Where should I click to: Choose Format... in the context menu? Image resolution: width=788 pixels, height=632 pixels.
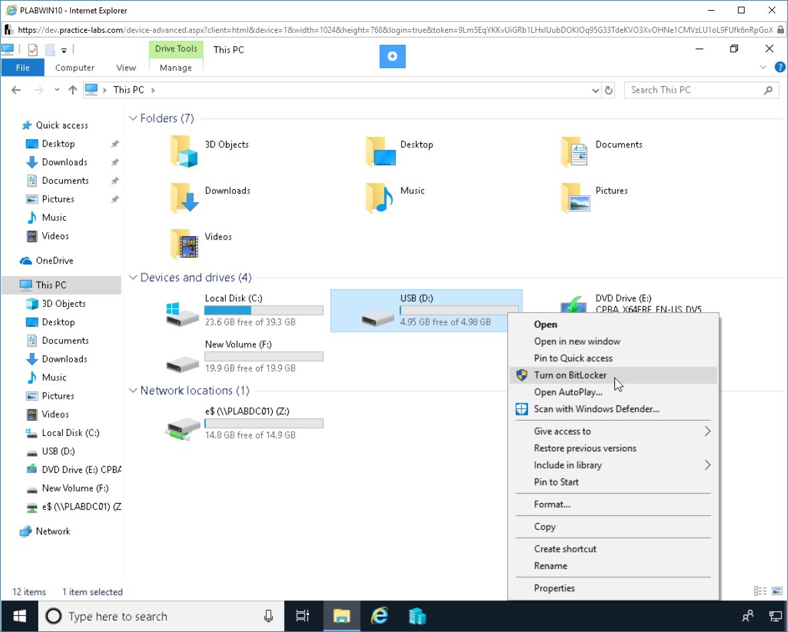[x=613, y=504]
